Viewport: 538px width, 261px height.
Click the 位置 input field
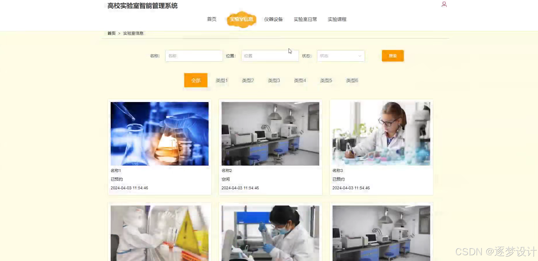click(x=270, y=56)
